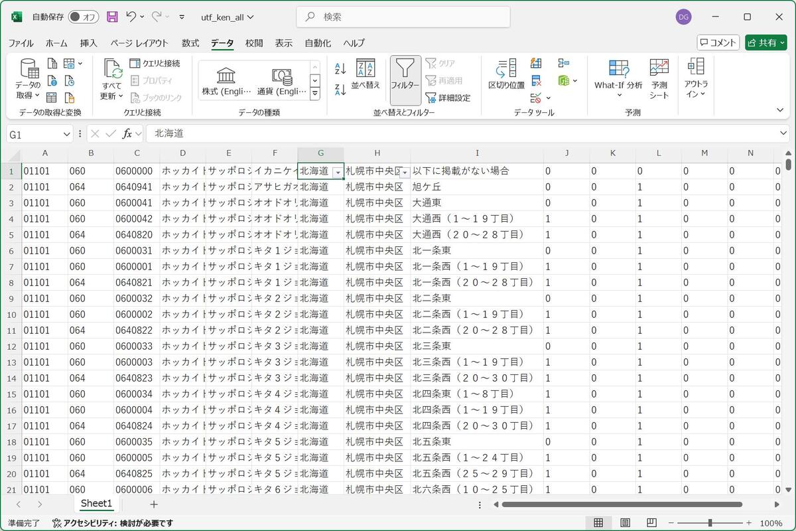Click the Data Model (Power Pivot) icon

pyautogui.click(x=564, y=80)
